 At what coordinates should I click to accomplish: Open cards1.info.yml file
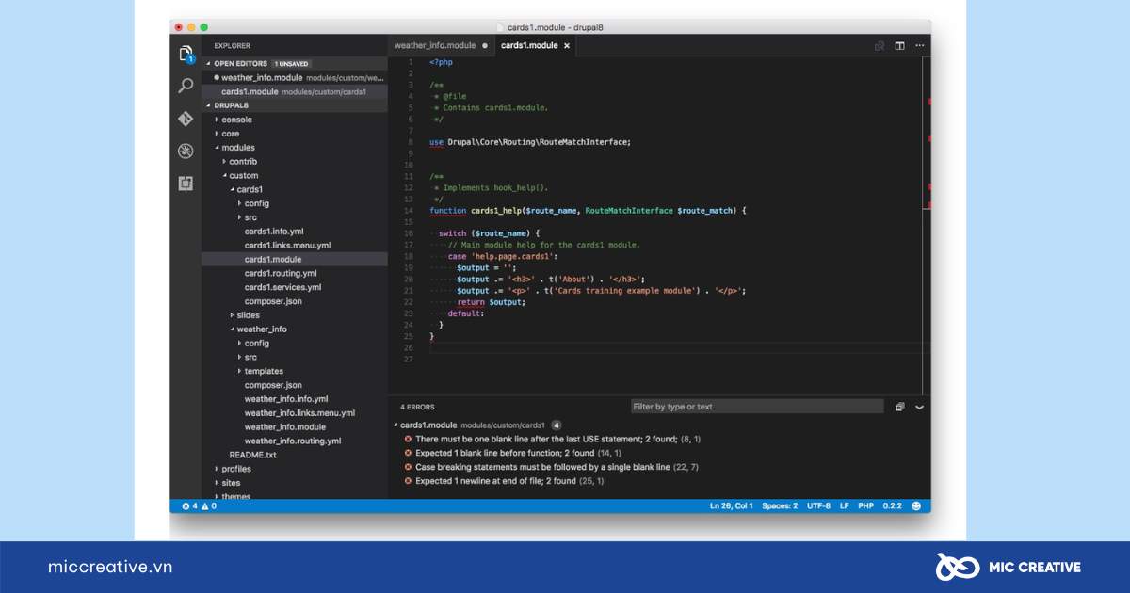coord(274,232)
